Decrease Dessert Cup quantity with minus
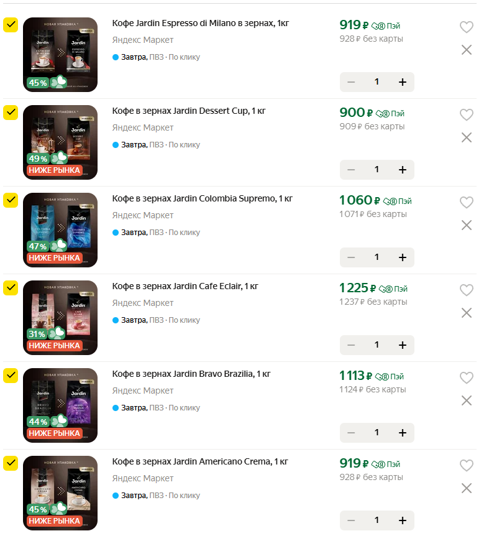The width and height of the screenshot is (489, 541). tap(352, 170)
